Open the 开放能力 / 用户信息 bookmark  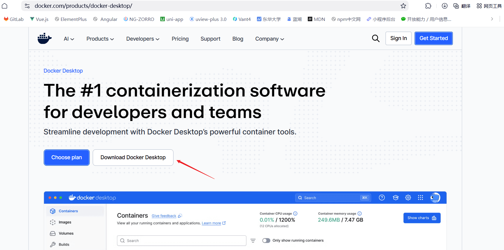point(426,19)
